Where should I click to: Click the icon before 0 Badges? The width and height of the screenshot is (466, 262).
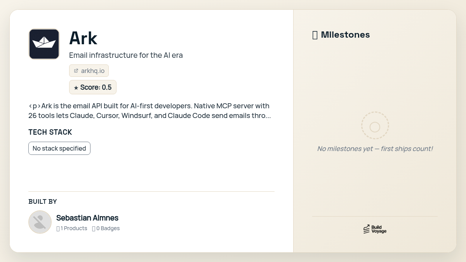(x=94, y=229)
